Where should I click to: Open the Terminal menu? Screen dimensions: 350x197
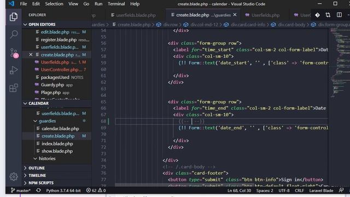tap(116, 4)
